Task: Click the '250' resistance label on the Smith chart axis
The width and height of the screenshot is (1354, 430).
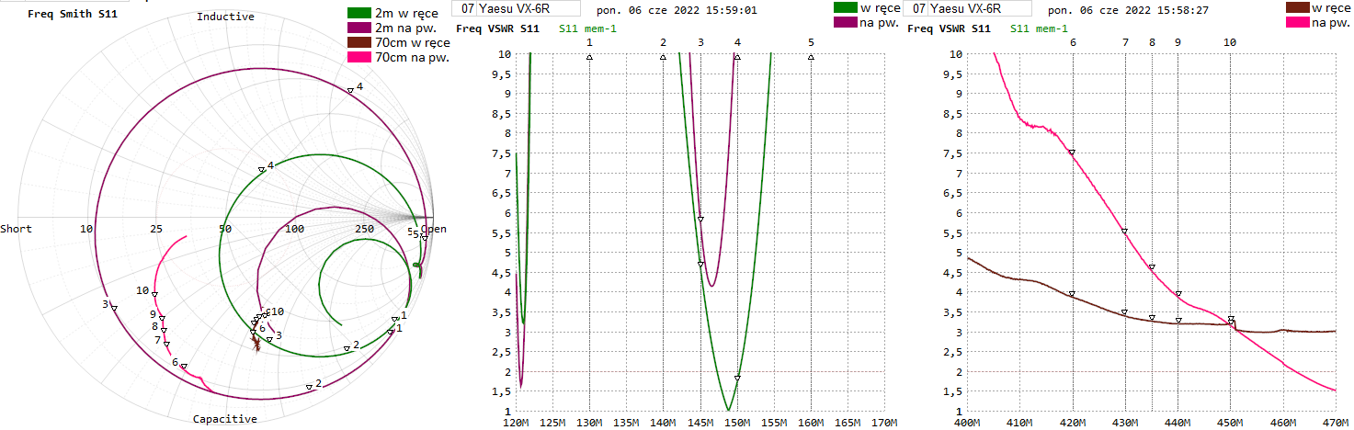Action: [364, 229]
